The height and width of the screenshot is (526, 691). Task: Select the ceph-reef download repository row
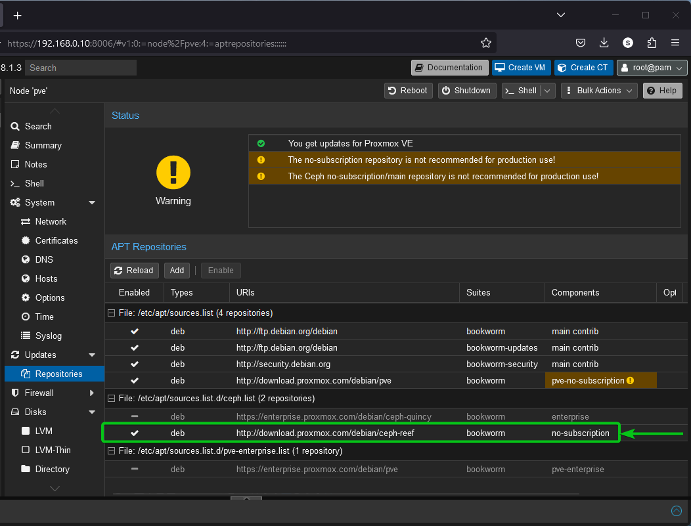[395, 433]
